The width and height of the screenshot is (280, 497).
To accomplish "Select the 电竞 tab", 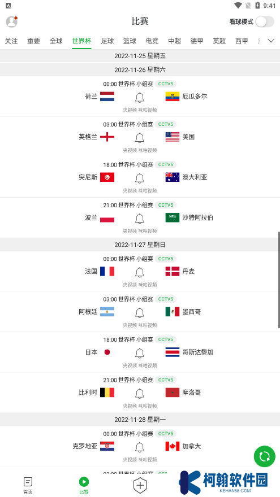I will point(152,41).
